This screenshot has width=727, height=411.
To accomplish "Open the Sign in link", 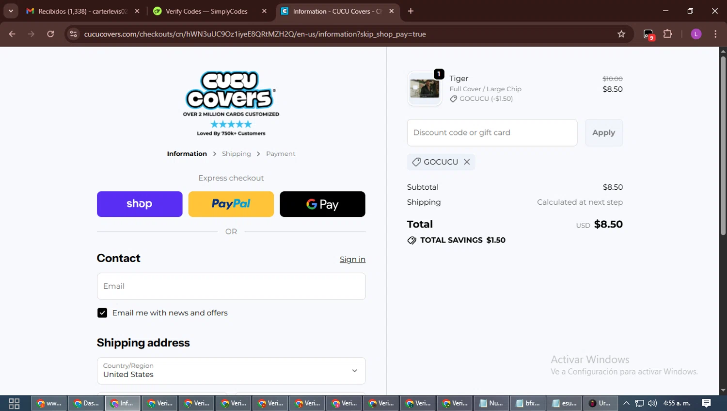I will [x=352, y=260].
